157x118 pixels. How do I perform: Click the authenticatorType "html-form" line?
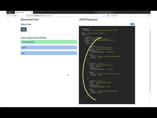point(103,52)
